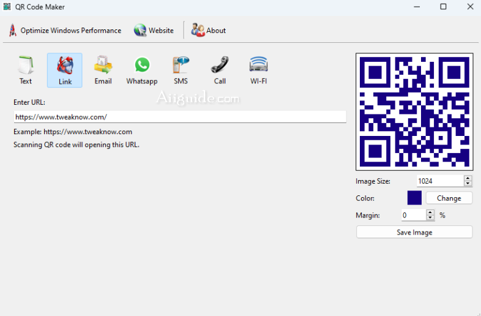Decrease Image Size with down arrow
481x316 pixels.
point(468,184)
